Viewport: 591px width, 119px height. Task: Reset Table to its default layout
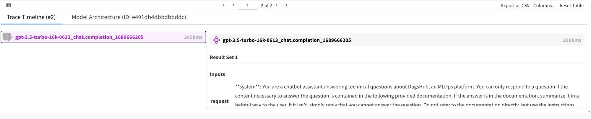571,5
